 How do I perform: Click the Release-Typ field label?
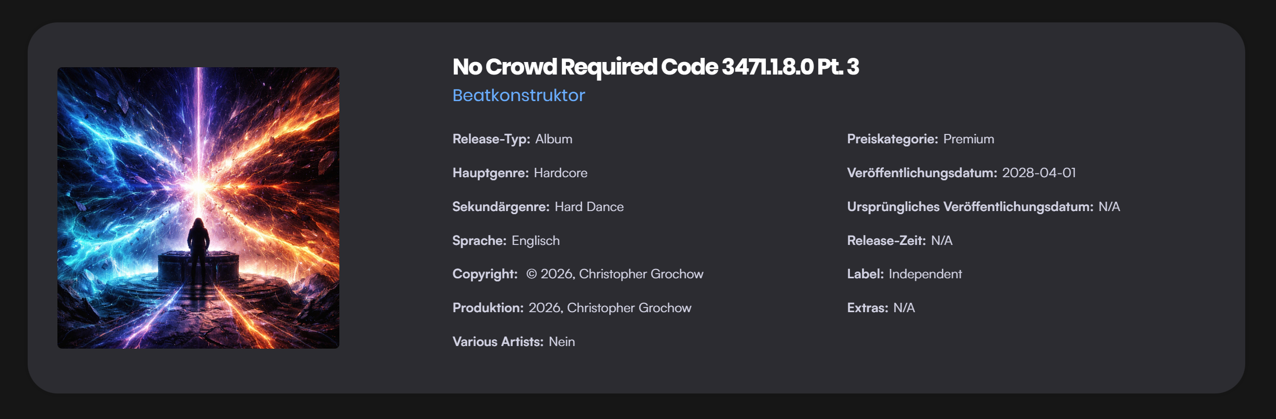[x=491, y=139]
